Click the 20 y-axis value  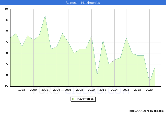click(6, 75)
